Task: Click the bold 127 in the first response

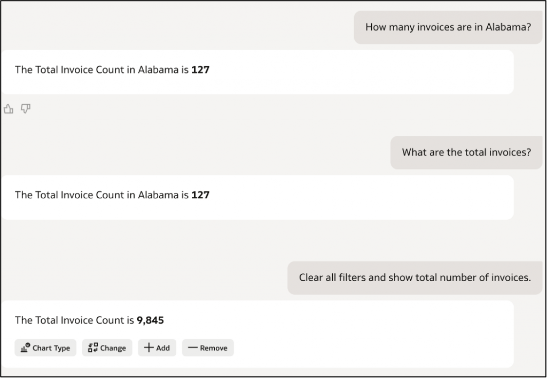Action: [x=200, y=70]
